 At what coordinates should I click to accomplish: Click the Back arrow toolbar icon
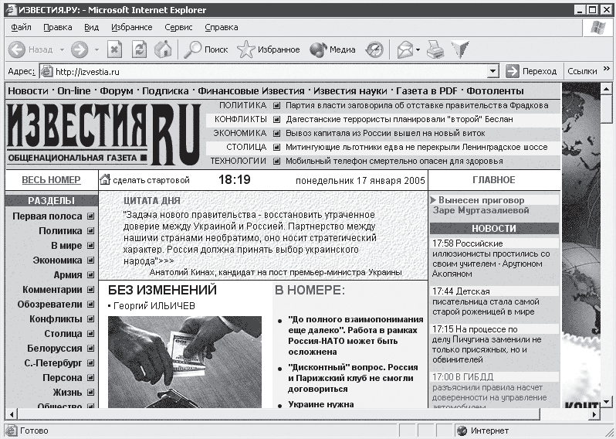pos(17,49)
